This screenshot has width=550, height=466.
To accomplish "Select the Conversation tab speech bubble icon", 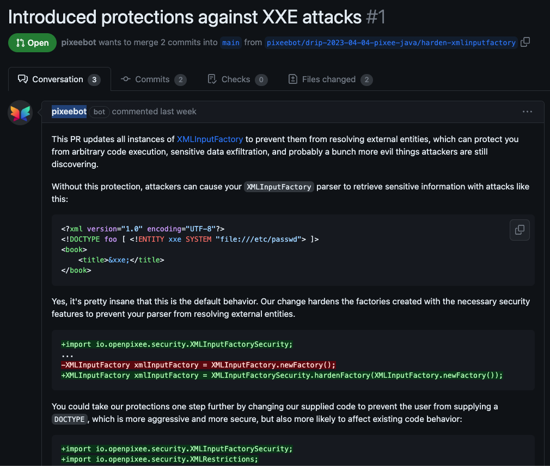I will pos(22,78).
